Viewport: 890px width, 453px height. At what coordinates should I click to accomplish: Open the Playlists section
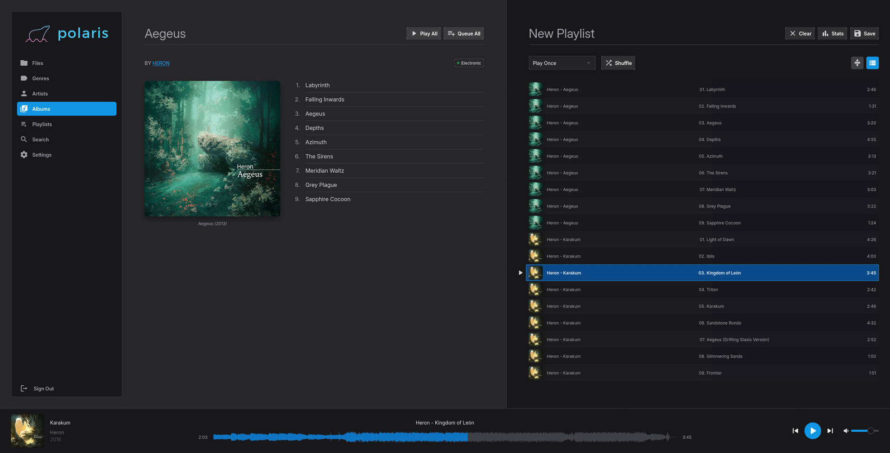pyautogui.click(x=67, y=124)
